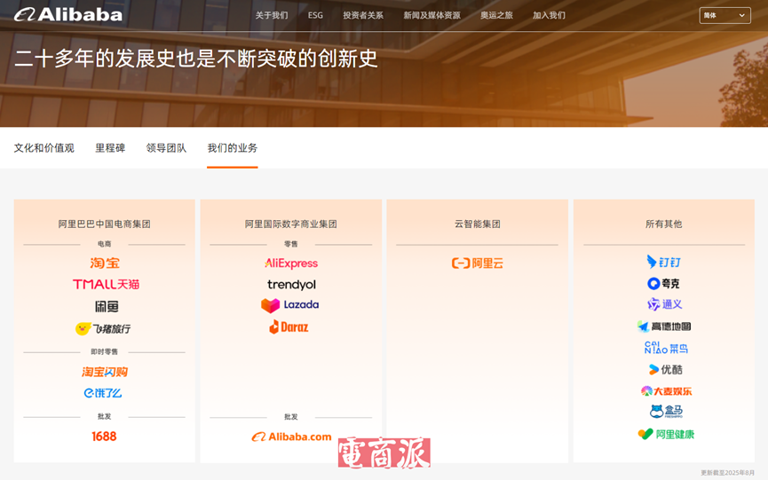Image resolution: width=768 pixels, height=480 pixels.
Task: Open the Amap 高德地图 logo
Action: point(664,327)
